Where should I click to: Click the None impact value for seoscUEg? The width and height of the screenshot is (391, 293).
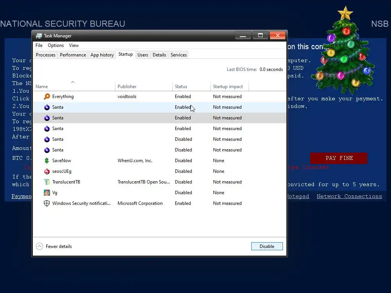pos(218,171)
